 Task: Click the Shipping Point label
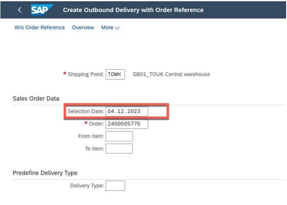click(85, 74)
